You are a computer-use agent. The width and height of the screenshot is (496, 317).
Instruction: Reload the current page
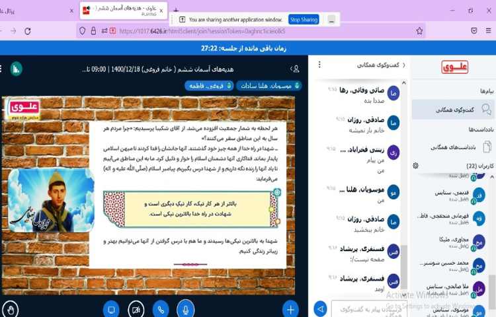point(28,31)
